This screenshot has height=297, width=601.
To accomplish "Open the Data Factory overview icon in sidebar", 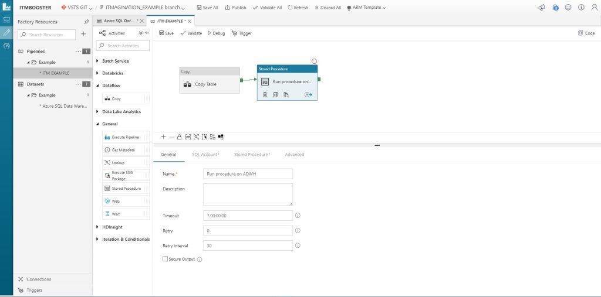I will (x=6, y=20).
